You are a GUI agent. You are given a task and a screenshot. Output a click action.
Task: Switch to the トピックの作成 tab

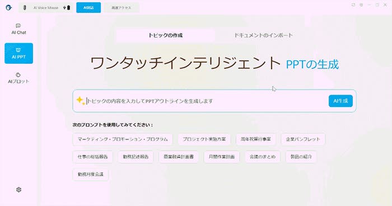(x=165, y=35)
